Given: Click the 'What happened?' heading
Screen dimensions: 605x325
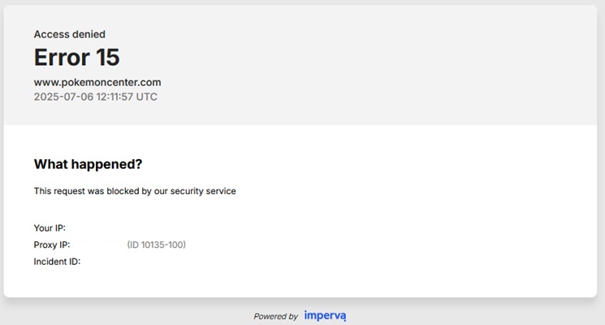Looking at the screenshot, I should point(88,164).
